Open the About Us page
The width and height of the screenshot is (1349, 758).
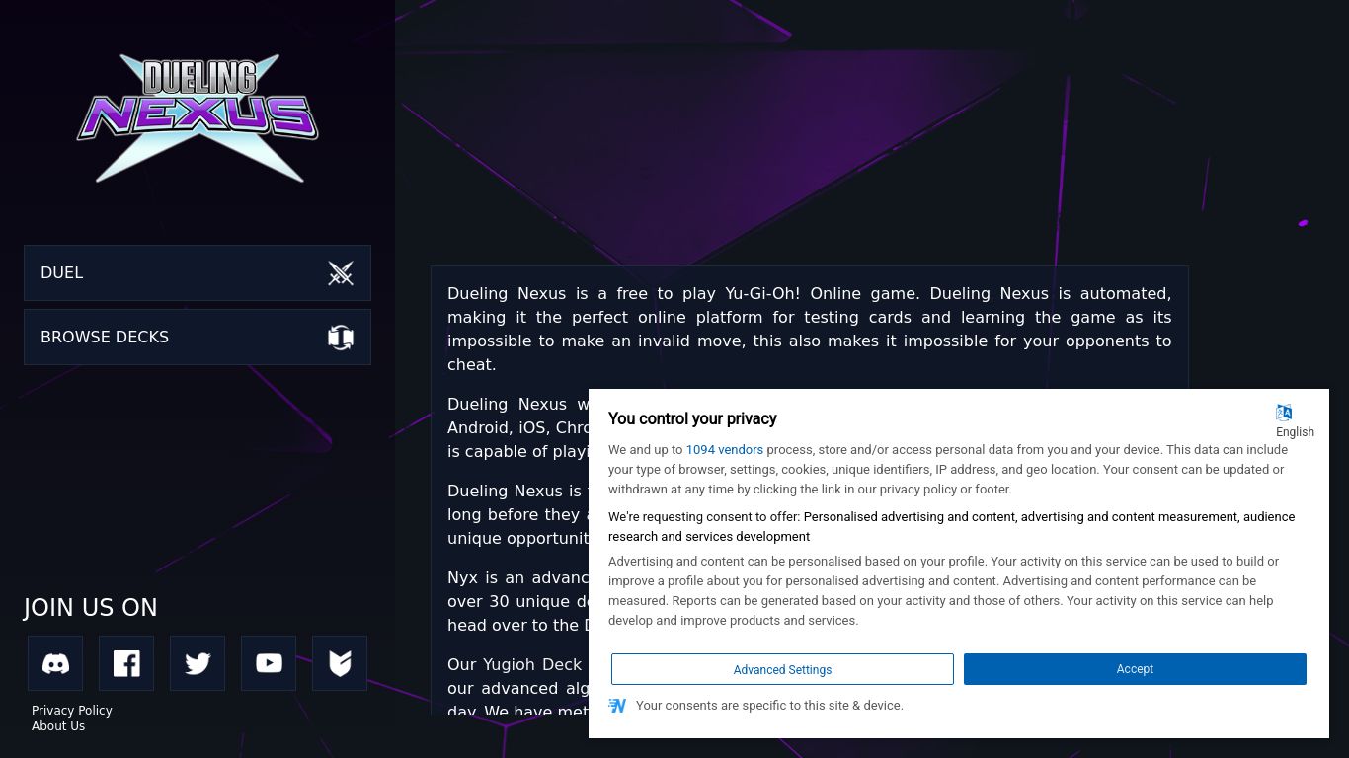click(x=58, y=725)
